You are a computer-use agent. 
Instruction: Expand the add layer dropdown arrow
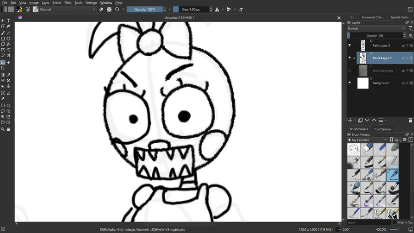click(355, 120)
